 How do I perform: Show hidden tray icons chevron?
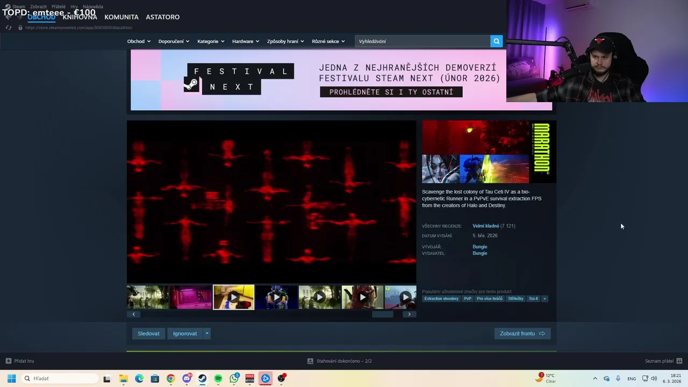point(594,378)
